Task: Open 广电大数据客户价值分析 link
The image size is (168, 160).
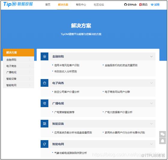Action: coord(118,112)
